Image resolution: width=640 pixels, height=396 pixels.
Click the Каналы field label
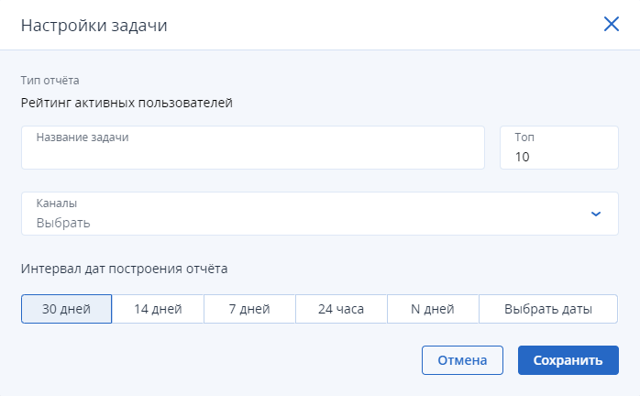point(56,203)
